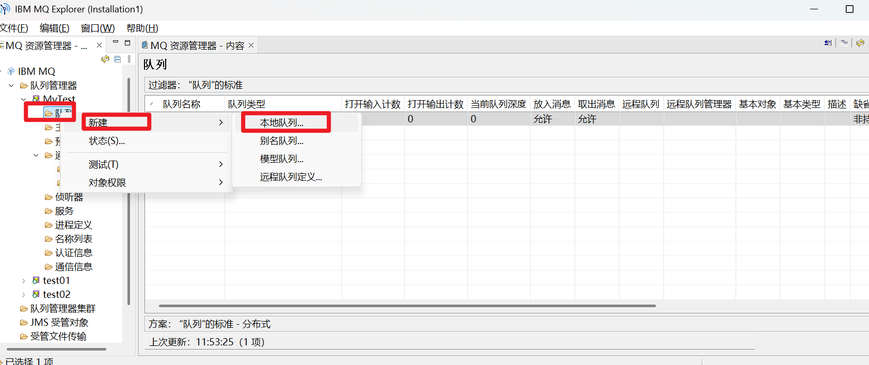Viewport: 869px width, 365px height.
Task: Click the IBM MQ Explorer title bar icon
Action: (6, 9)
